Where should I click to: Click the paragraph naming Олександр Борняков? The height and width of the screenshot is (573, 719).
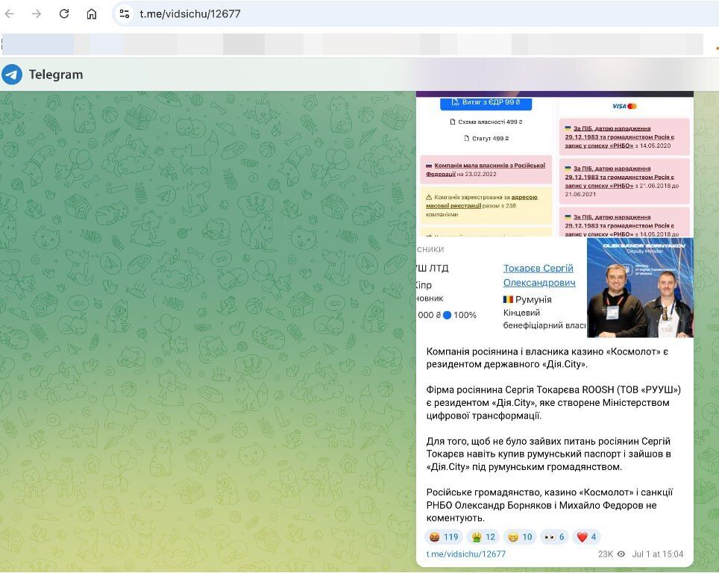click(550, 505)
